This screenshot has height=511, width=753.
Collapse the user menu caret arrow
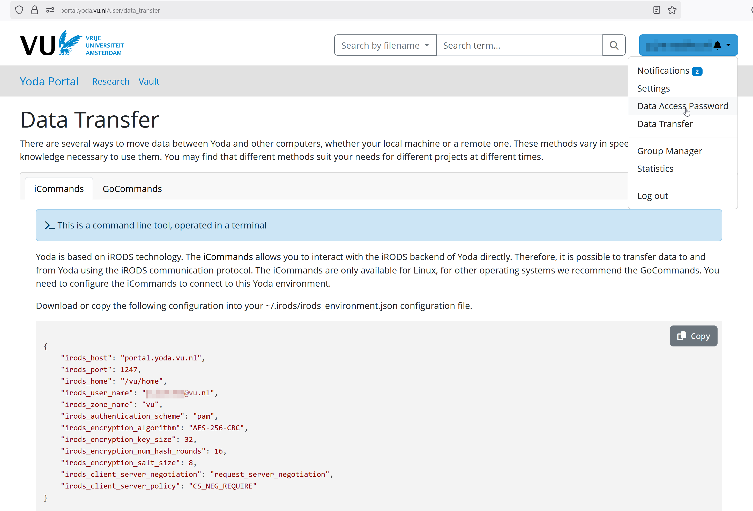(728, 45)
